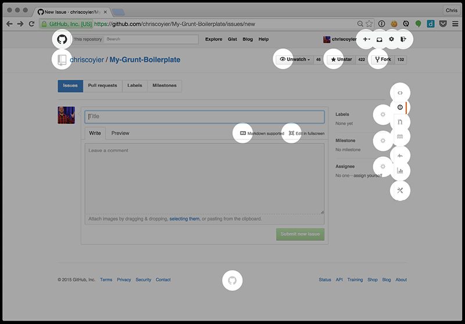Click the Edit in fullscreen icon

291,134
